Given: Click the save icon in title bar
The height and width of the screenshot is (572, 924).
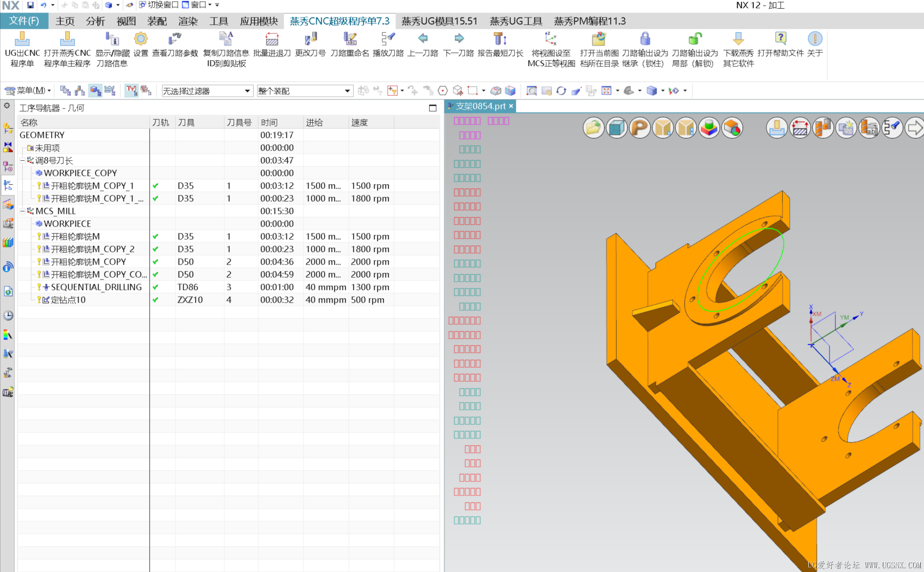Looking at the screenshot, I should point(30,5).
